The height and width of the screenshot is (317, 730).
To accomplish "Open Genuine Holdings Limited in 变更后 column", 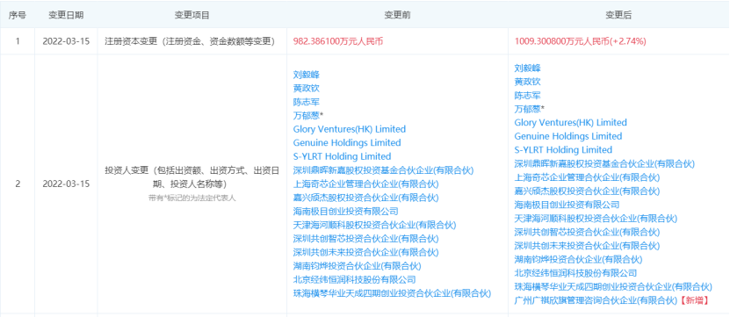I will [568, 136].
